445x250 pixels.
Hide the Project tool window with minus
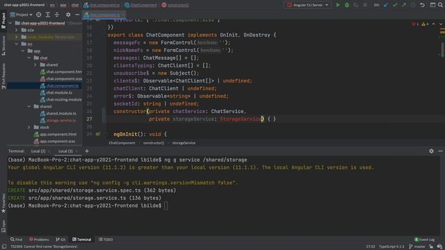pos(77,15)
